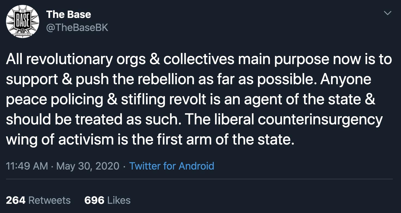Click the "Twitter for Android" source link
The image size is (401, 213).
(x=172, y=166)
